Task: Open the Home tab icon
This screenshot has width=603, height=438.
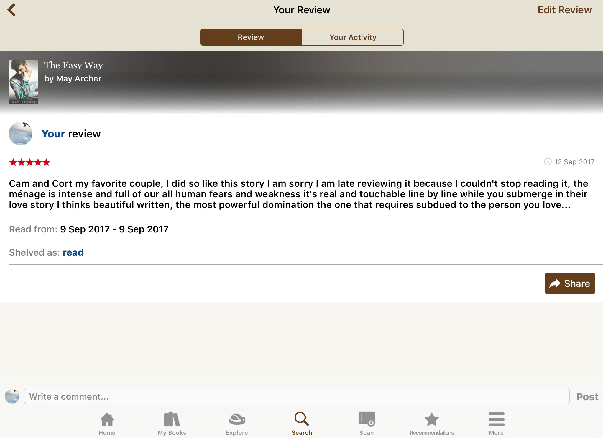Action: coord(107,420)
